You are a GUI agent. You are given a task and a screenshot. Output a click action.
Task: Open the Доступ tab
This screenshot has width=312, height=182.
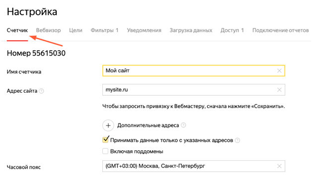[x=232, y=30]
